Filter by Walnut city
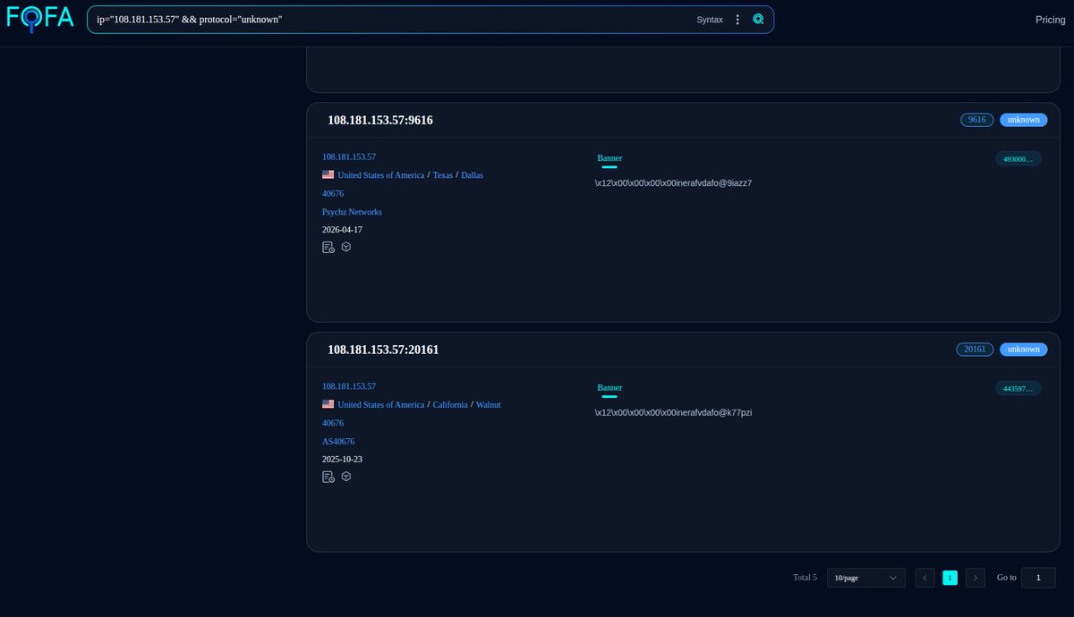This screenshot has width=1074, height=617. pos(488,405)
